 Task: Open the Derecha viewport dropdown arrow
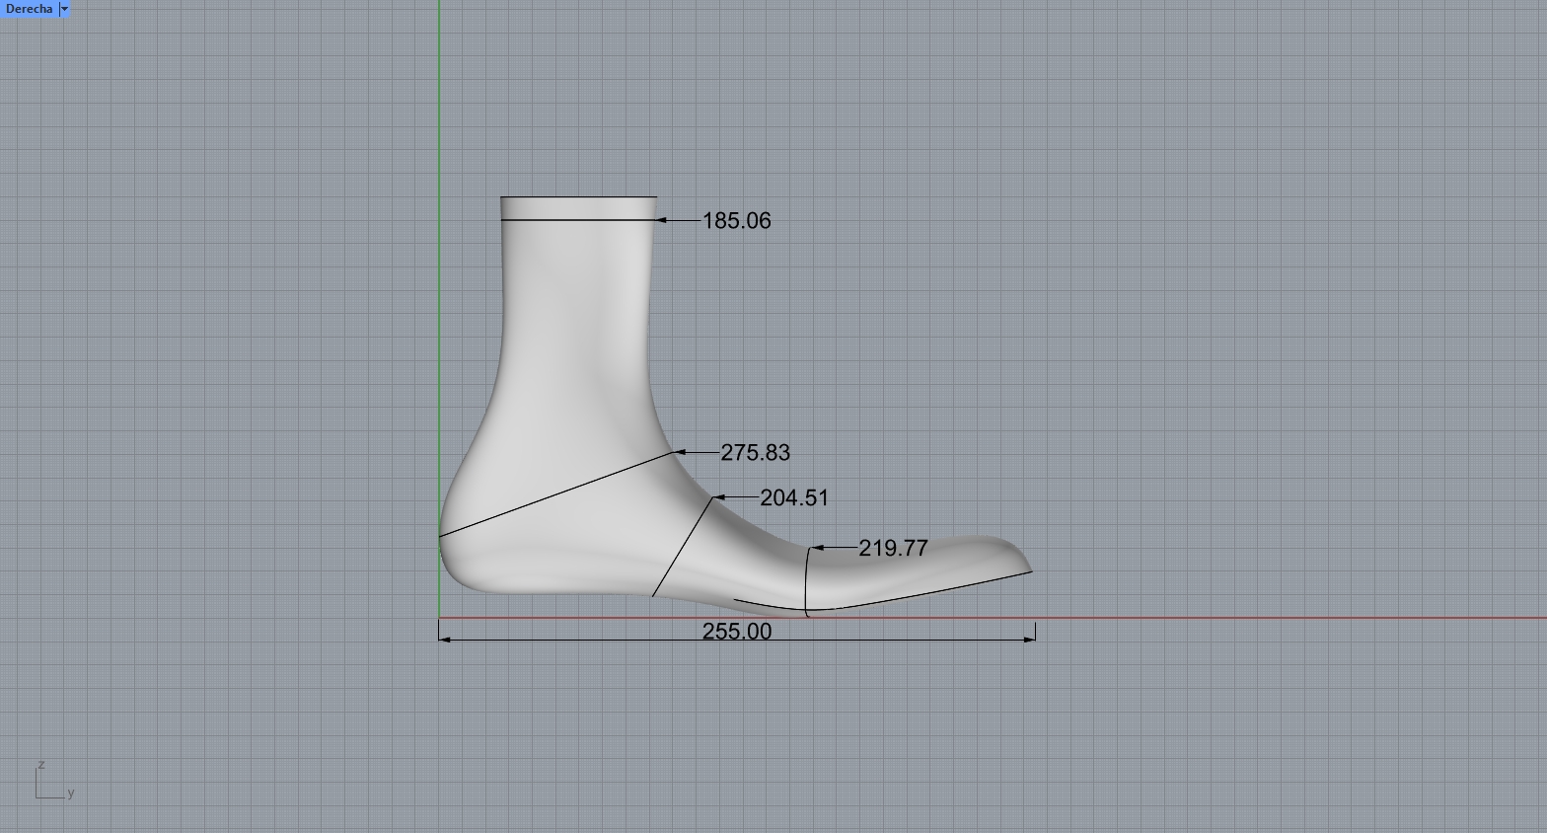tap(64, 9)
